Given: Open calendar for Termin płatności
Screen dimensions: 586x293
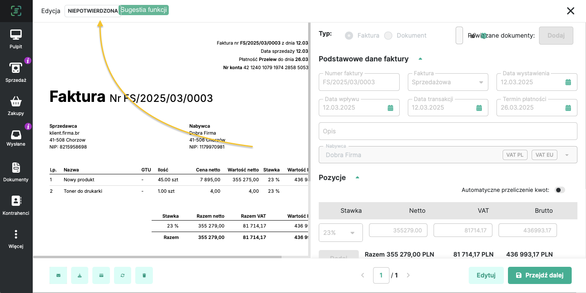Looking at the screenshot, I should [568, 108].
